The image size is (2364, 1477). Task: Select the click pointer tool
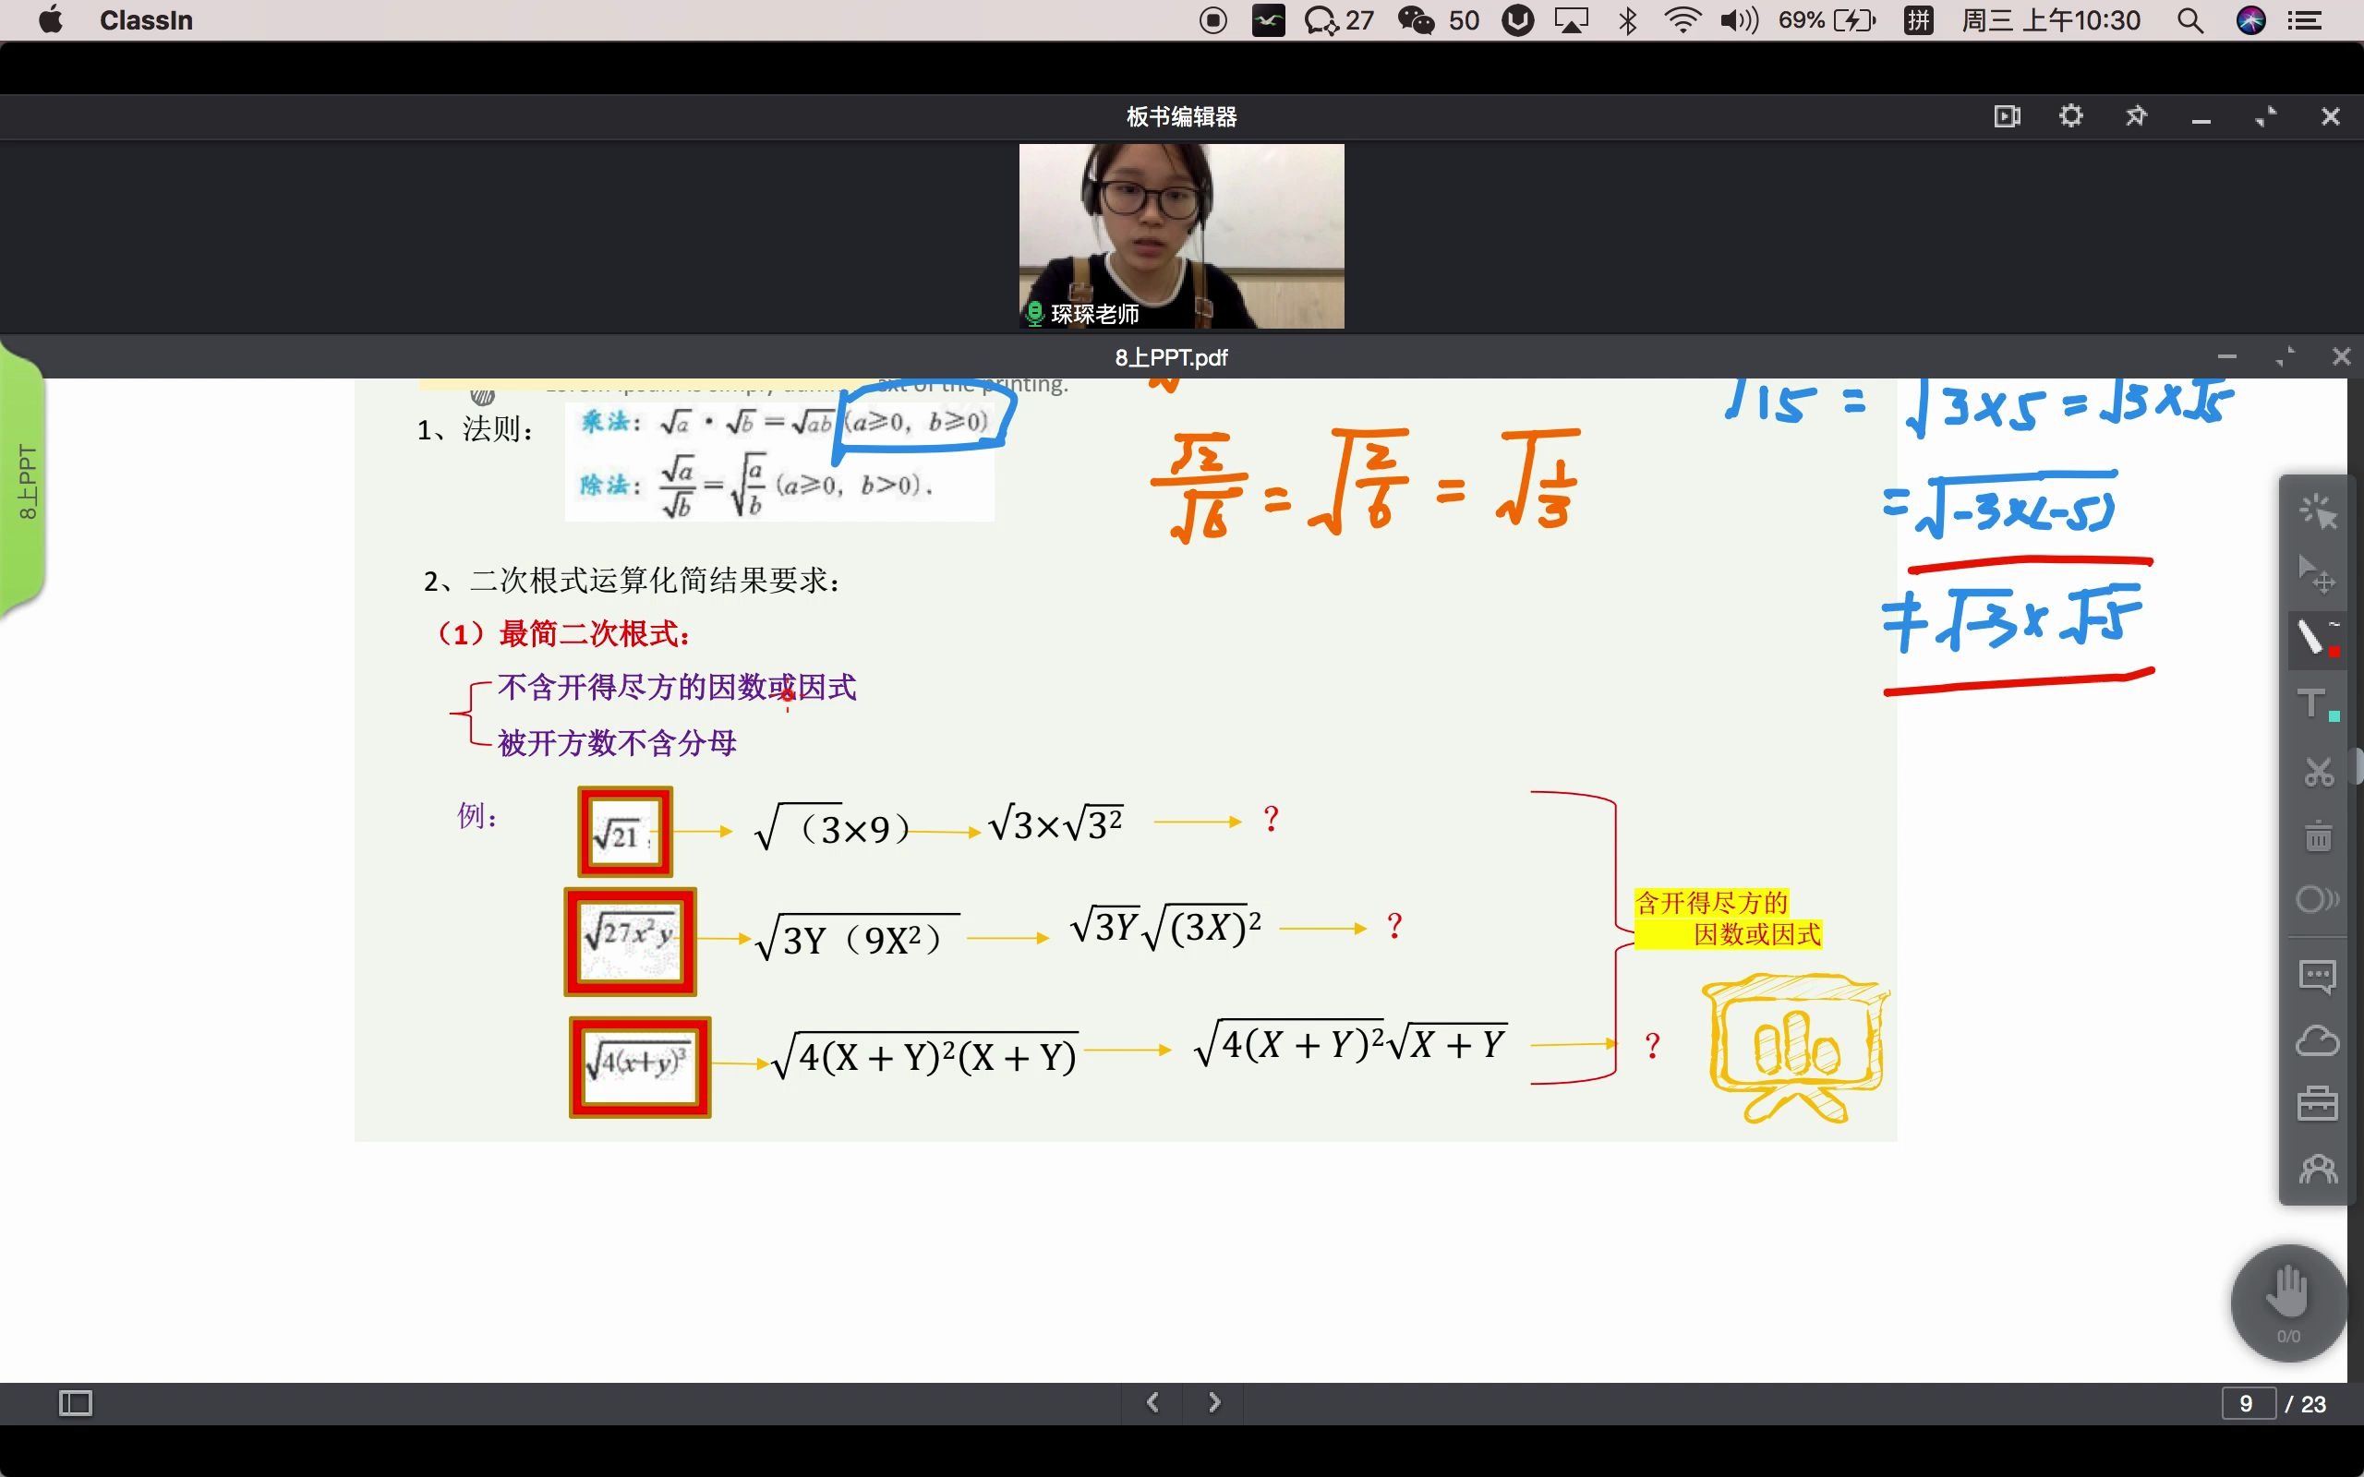pos(2317,510)
